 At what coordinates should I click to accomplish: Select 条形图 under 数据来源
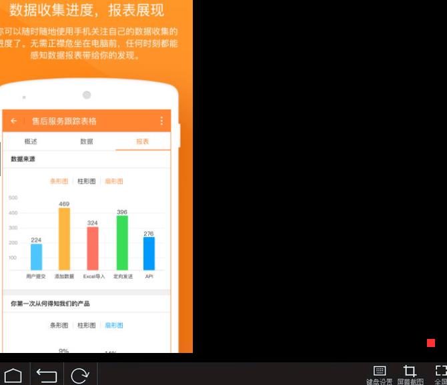[x=59, y=181]
